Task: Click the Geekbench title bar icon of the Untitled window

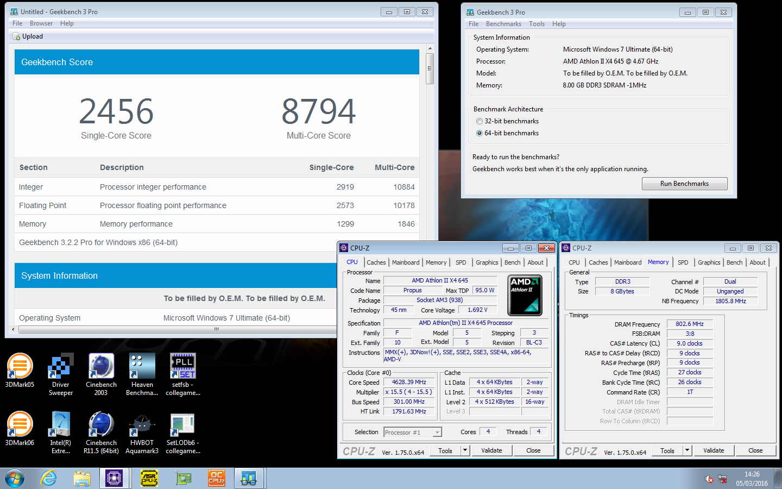Action: click(x=14, y=11)
